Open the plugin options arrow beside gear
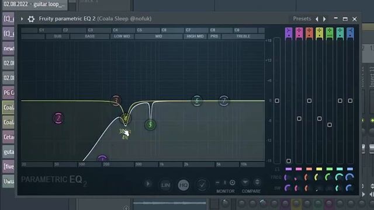Viewport: 374px width, 210px height. [x=22, y=19]
